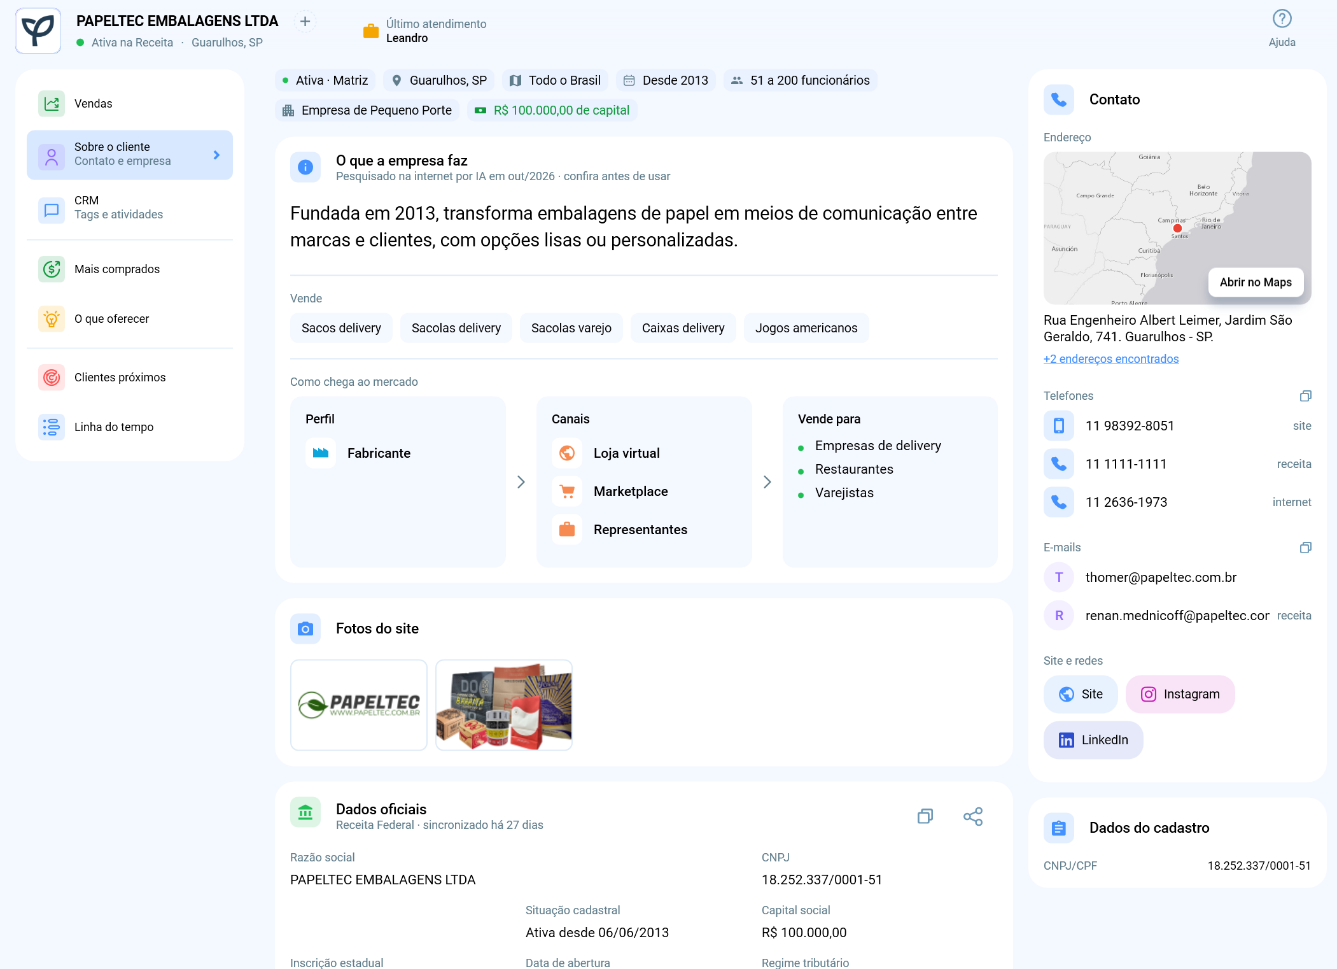Viewport: 1337px width, 969px height.
Task: Open the company Site button
Action: [x=1081, y=695]
